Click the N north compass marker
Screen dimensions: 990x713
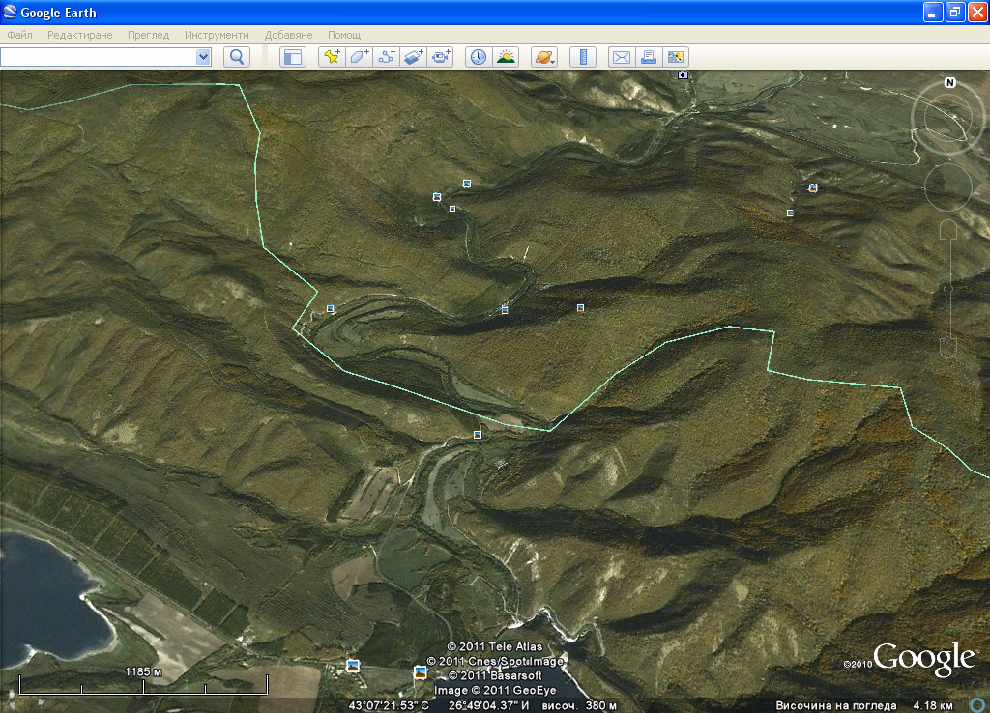(x=949, y=83)
